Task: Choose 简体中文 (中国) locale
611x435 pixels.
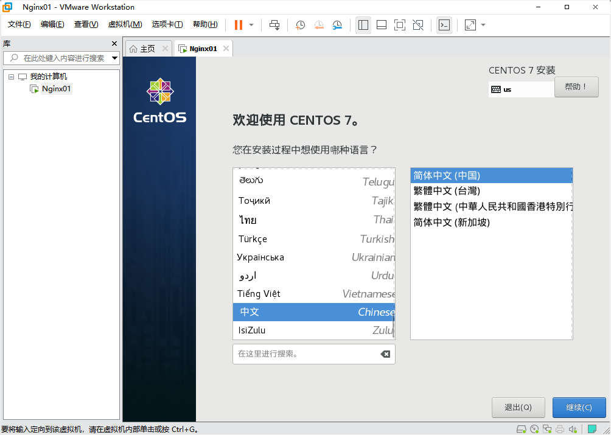Action: [x=491, y=176]
